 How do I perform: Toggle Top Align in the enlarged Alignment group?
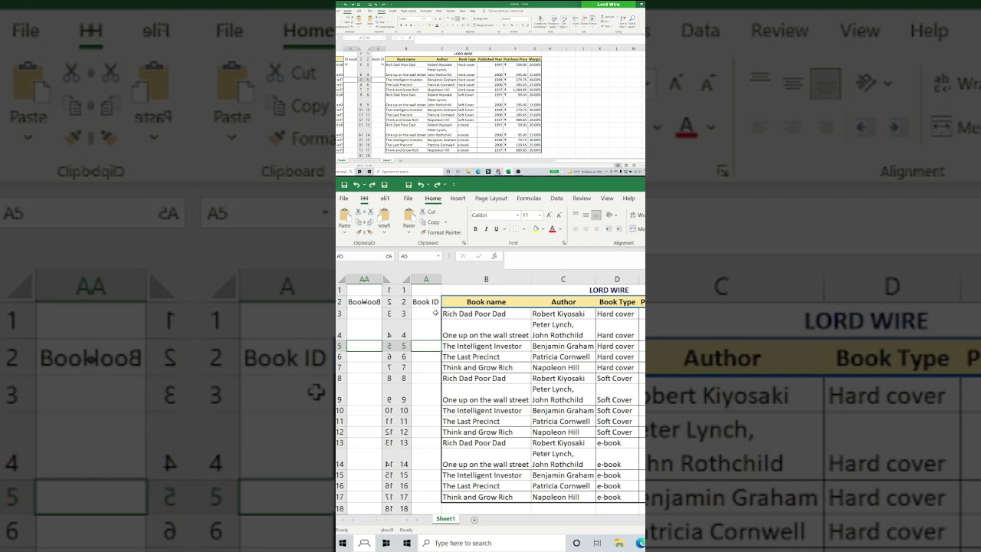click(x=576, y=215)
